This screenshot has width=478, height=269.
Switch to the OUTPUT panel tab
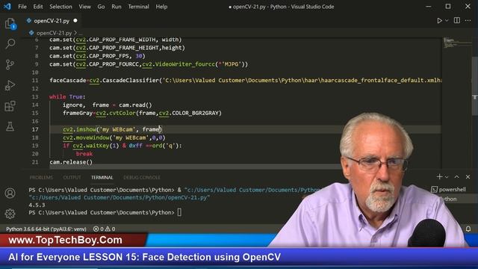pos(72,177)
